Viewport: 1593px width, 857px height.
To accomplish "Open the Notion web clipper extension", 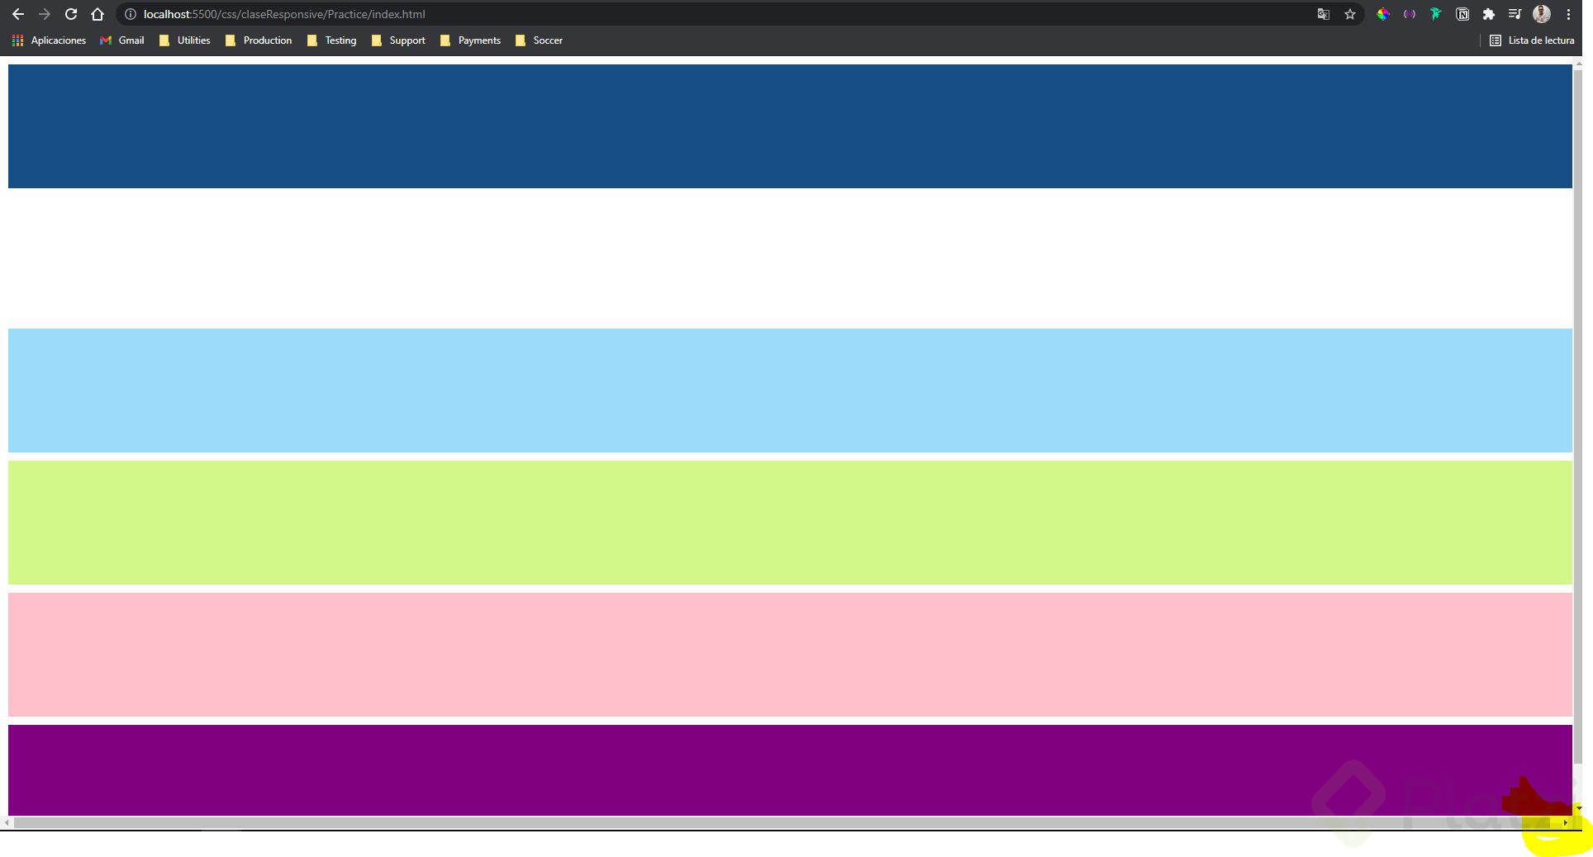I will [1462, 14].
